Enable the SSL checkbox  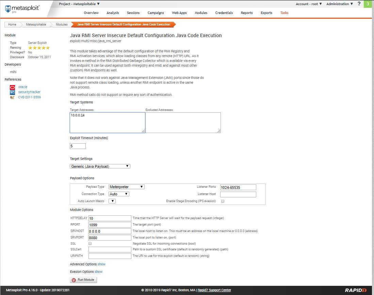(x=90, y=244)
